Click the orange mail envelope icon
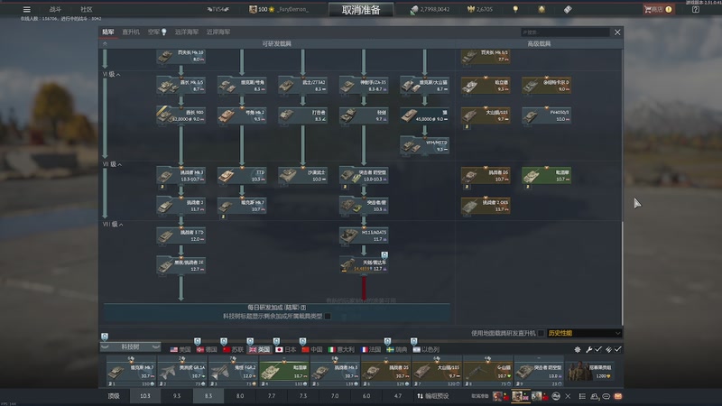722x406 pixels. (618, 396)
